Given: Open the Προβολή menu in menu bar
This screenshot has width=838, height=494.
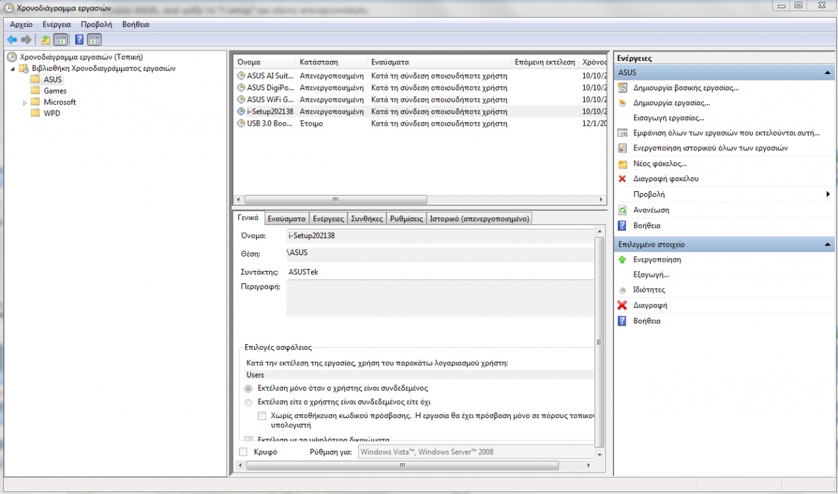Looking at the screenshot, I should (x=97, y=24).
